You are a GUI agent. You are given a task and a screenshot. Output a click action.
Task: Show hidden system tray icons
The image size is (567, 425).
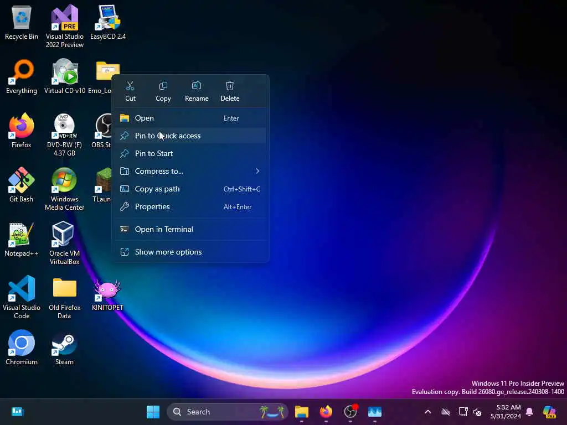[428, 412]
